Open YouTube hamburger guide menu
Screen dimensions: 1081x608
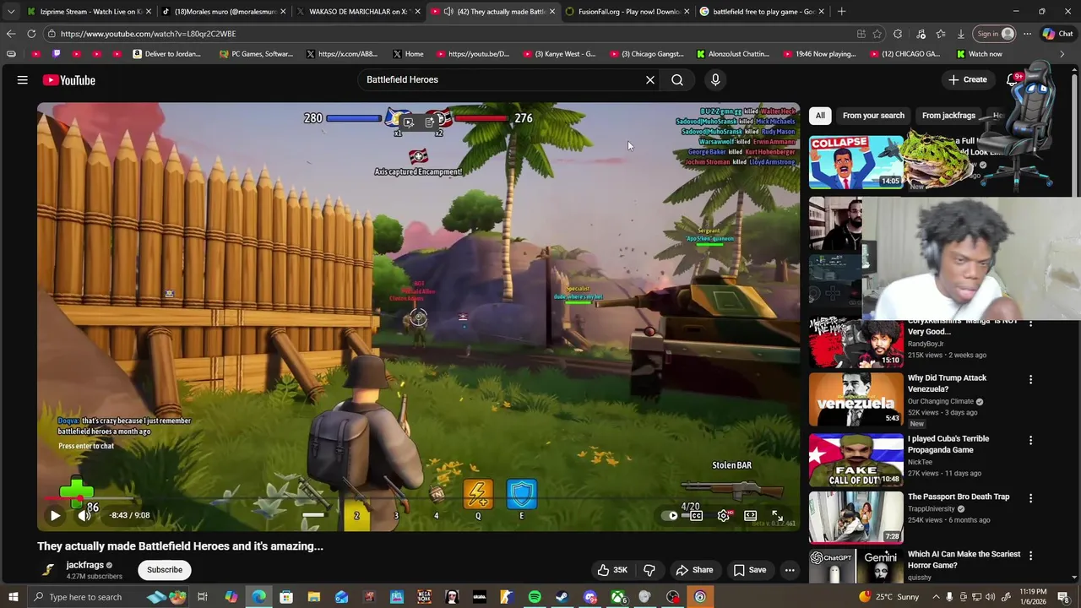point(23,79)
